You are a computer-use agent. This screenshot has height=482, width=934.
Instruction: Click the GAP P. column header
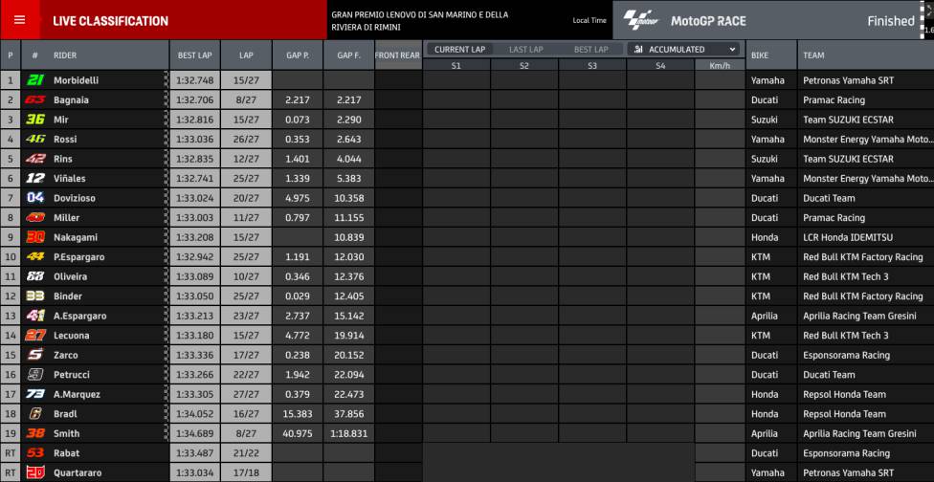[298, 55]
